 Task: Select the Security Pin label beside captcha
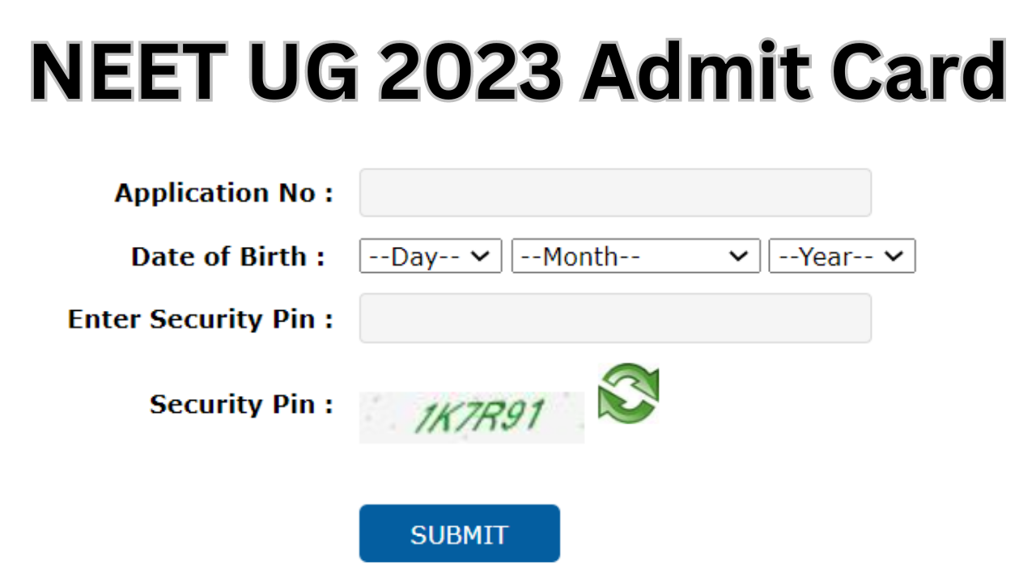click(241, 404)
